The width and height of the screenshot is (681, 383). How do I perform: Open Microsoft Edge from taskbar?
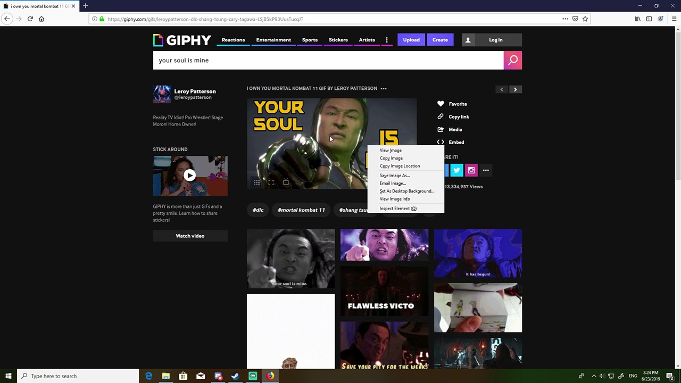click(x=148, y=376)
